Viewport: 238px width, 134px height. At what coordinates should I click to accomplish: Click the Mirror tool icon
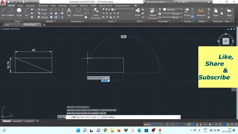(51, 13)
